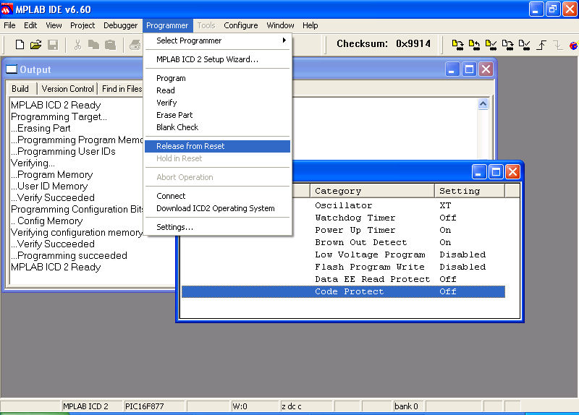Maximize the Output window
The height and width of the screenshot is (415, 579).
tap(469, 69)
